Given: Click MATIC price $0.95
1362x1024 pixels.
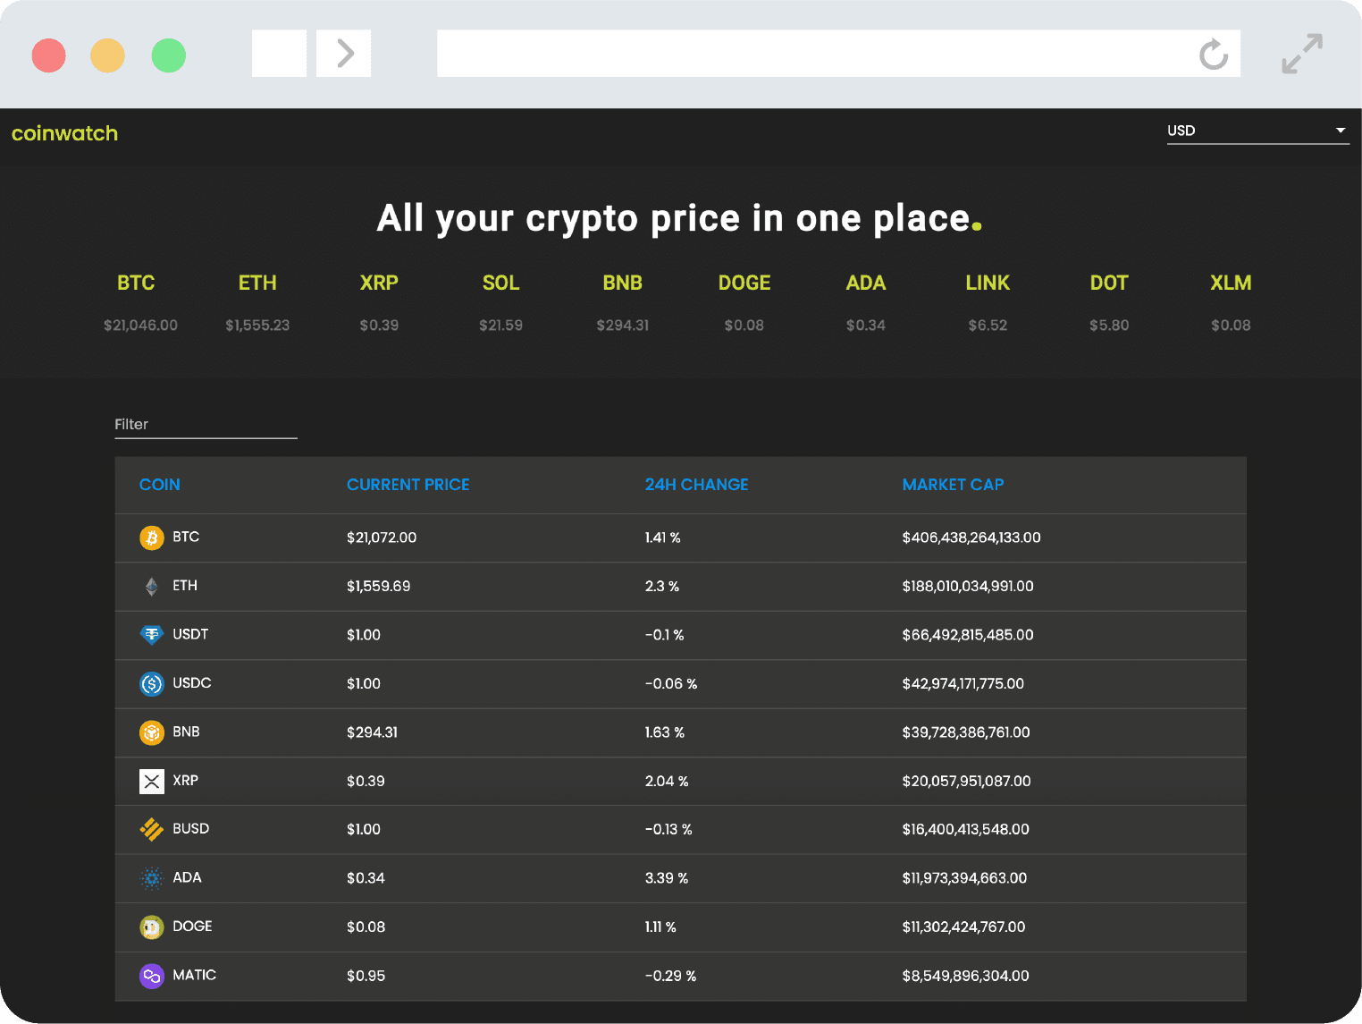Looking at the screenshot, I should click(366, 976).
